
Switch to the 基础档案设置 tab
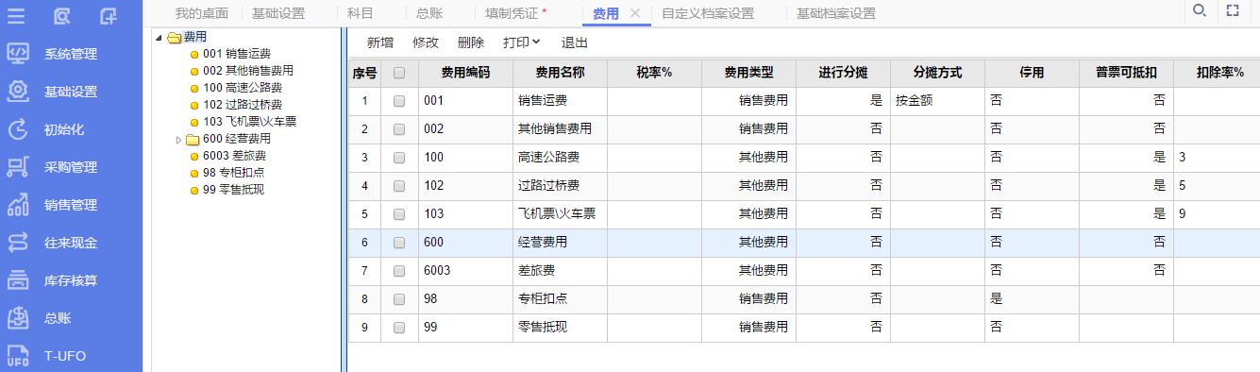pos(835,13)
